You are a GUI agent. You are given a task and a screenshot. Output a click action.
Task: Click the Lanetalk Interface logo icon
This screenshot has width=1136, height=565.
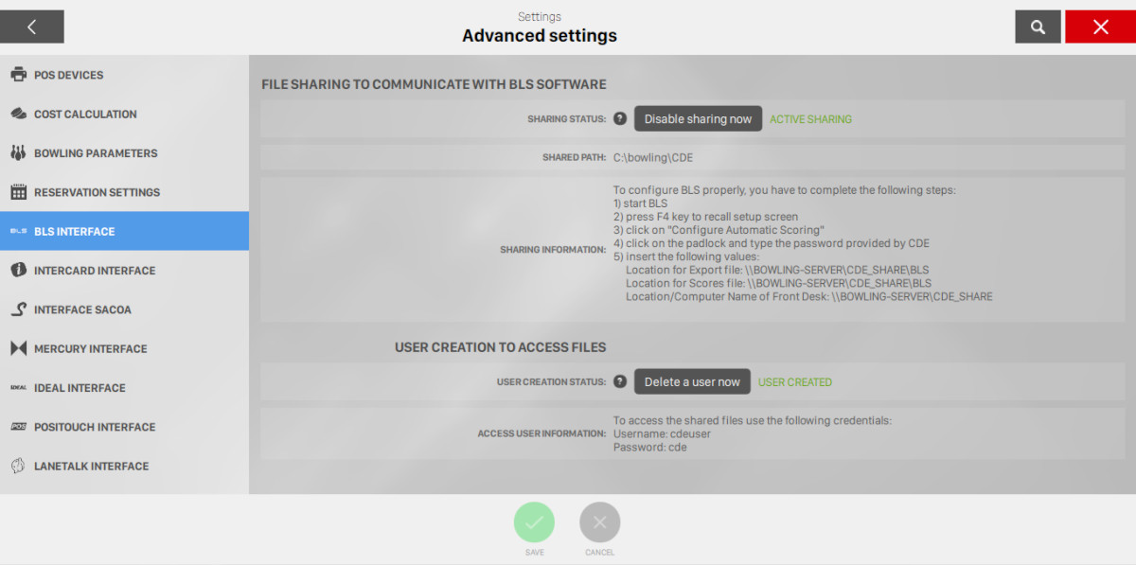click(x=18, y=466)
